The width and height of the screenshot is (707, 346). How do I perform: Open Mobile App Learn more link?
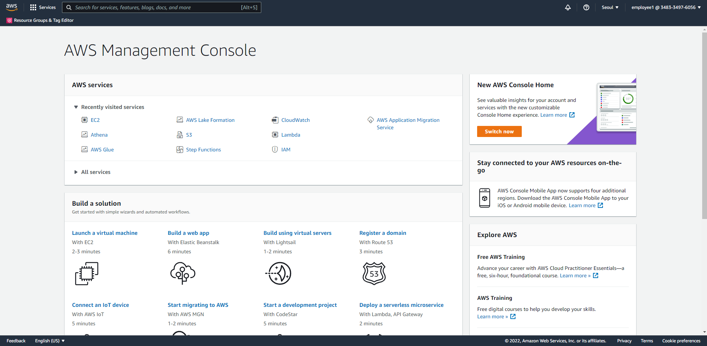click(586, 205)
